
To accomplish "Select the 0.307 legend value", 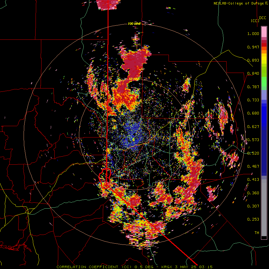I will (x=253, y=206).
